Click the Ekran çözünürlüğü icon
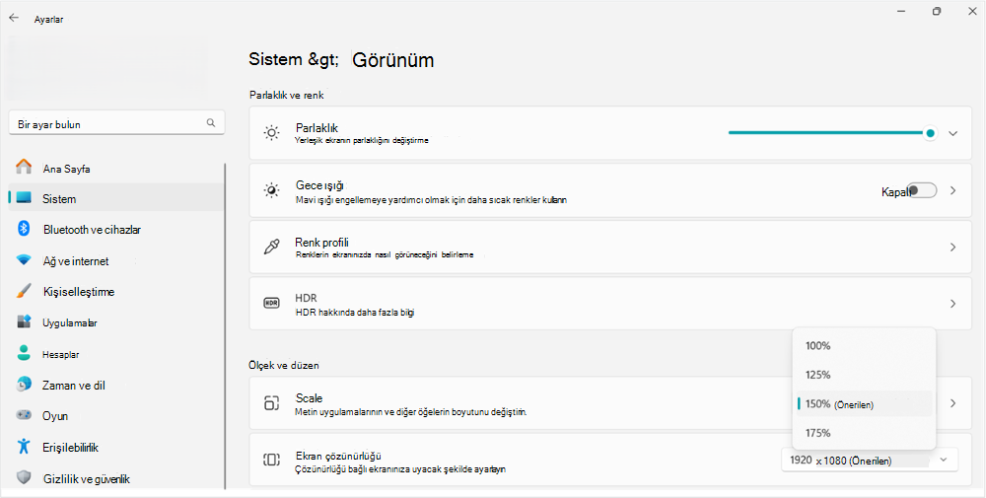 pos(271,460)
